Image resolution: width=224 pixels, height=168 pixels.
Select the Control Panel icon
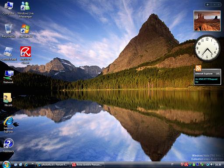(8, 54)
